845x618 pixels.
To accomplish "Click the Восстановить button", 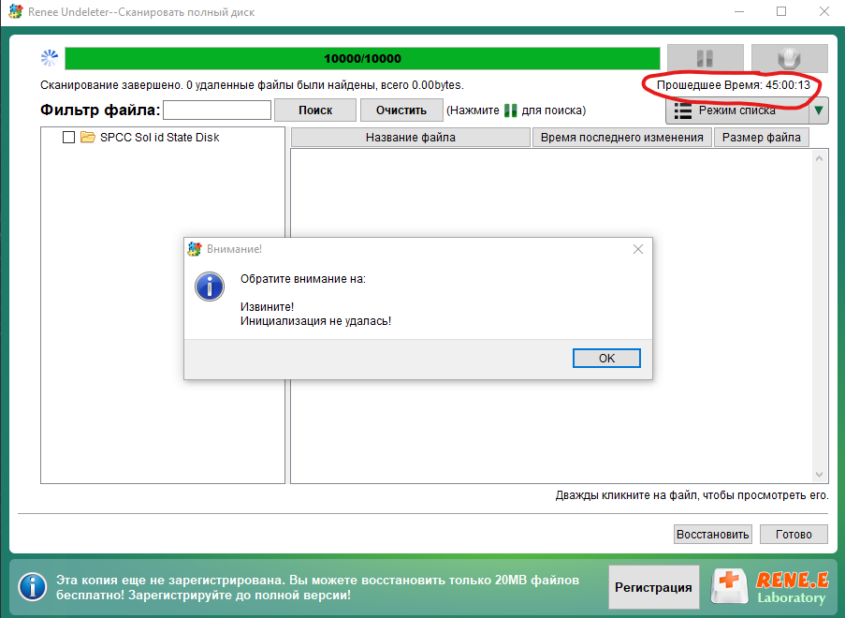I will pos(712,534).
